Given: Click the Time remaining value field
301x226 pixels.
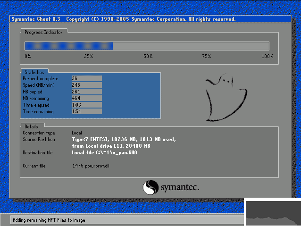Looking at the screenshot, I should [x=87, y=111].
